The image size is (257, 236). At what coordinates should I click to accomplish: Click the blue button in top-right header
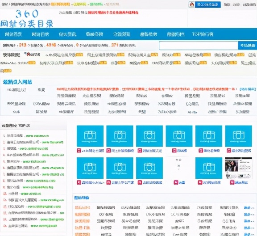pyautogui.click(x=207, y=4)
